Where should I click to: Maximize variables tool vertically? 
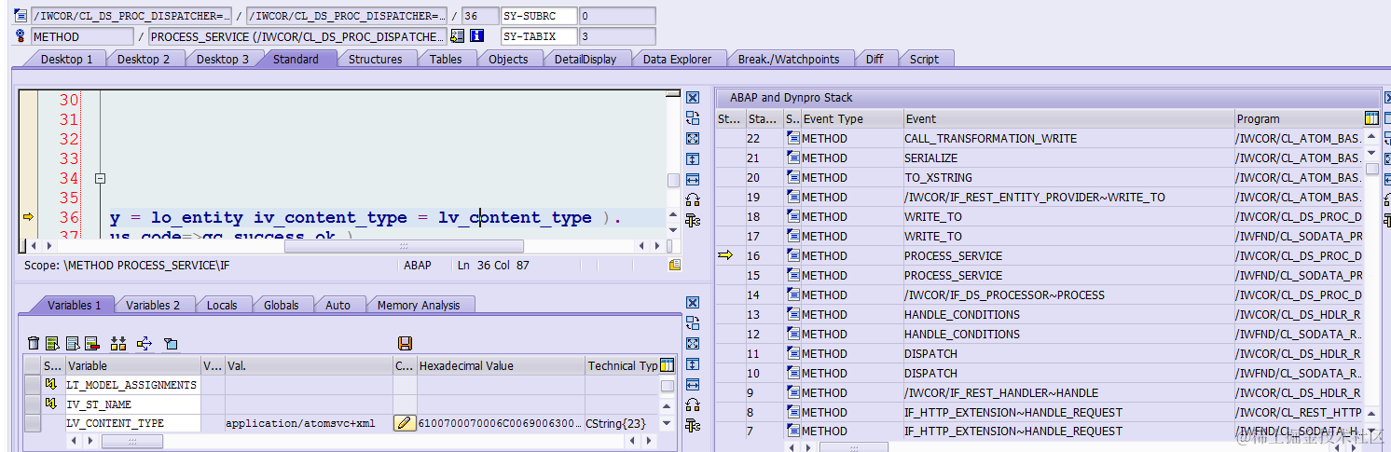point(693,364)
